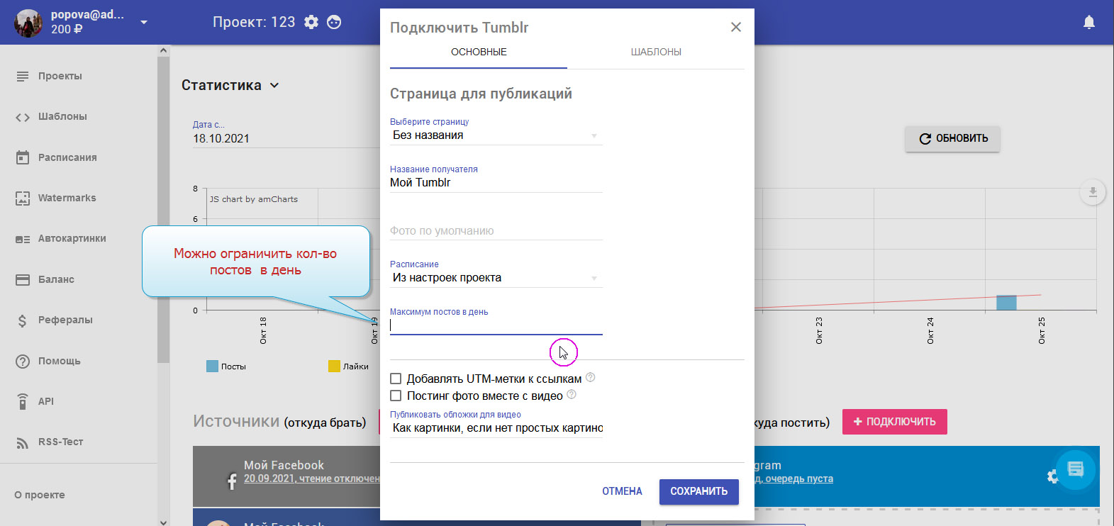Click the help icon next to UTM-метки

[590, 378]
